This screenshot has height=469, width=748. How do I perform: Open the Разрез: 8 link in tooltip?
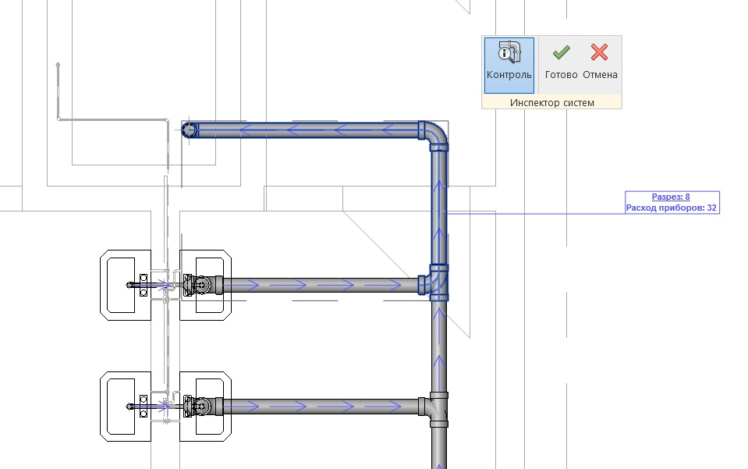(x=671, y=197)
